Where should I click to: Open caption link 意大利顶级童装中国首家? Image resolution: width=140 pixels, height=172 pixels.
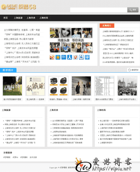click(x=12, y=99)
